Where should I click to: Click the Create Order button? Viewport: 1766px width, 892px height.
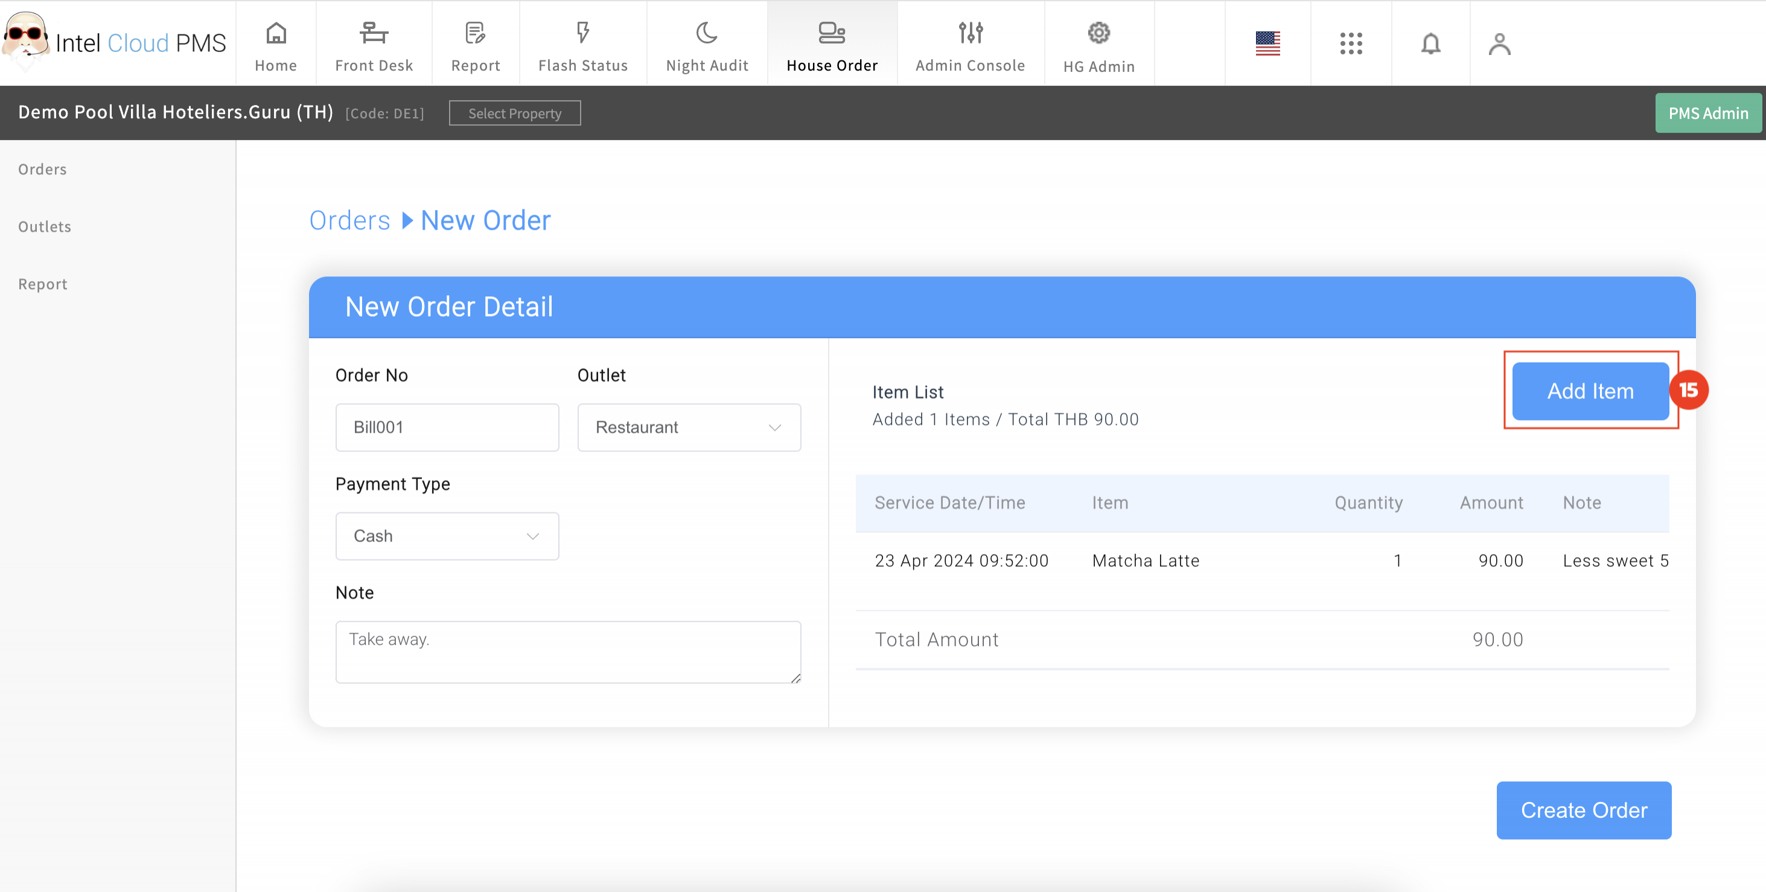pos(1584,811)
